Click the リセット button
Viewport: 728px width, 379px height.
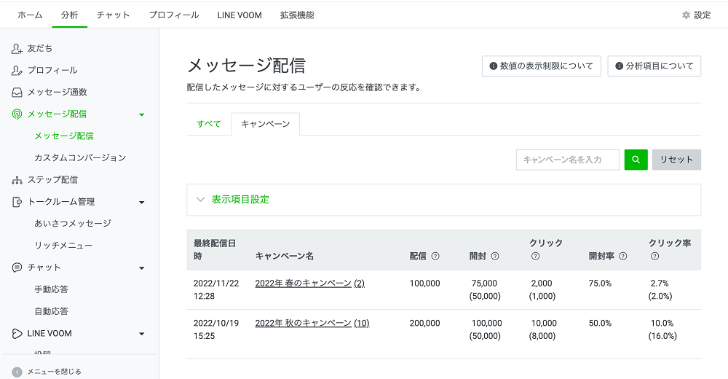(676, 160)
